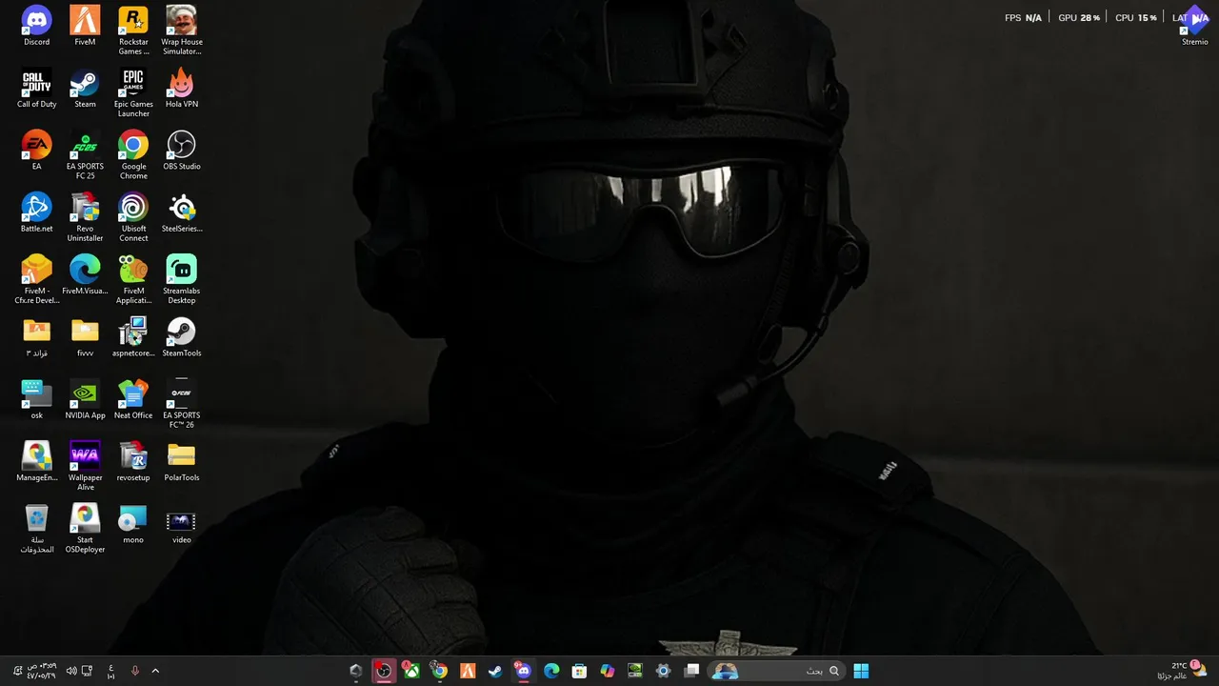The image size is (1219, 686).
Task: Open the Discord desktop shortcut
Action: pos(36,26)
